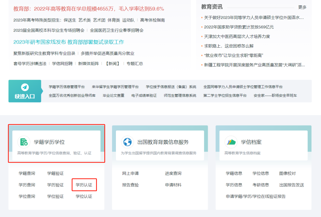Click 进度查询 link
321x217 pixels.
(x=173, y=173)
